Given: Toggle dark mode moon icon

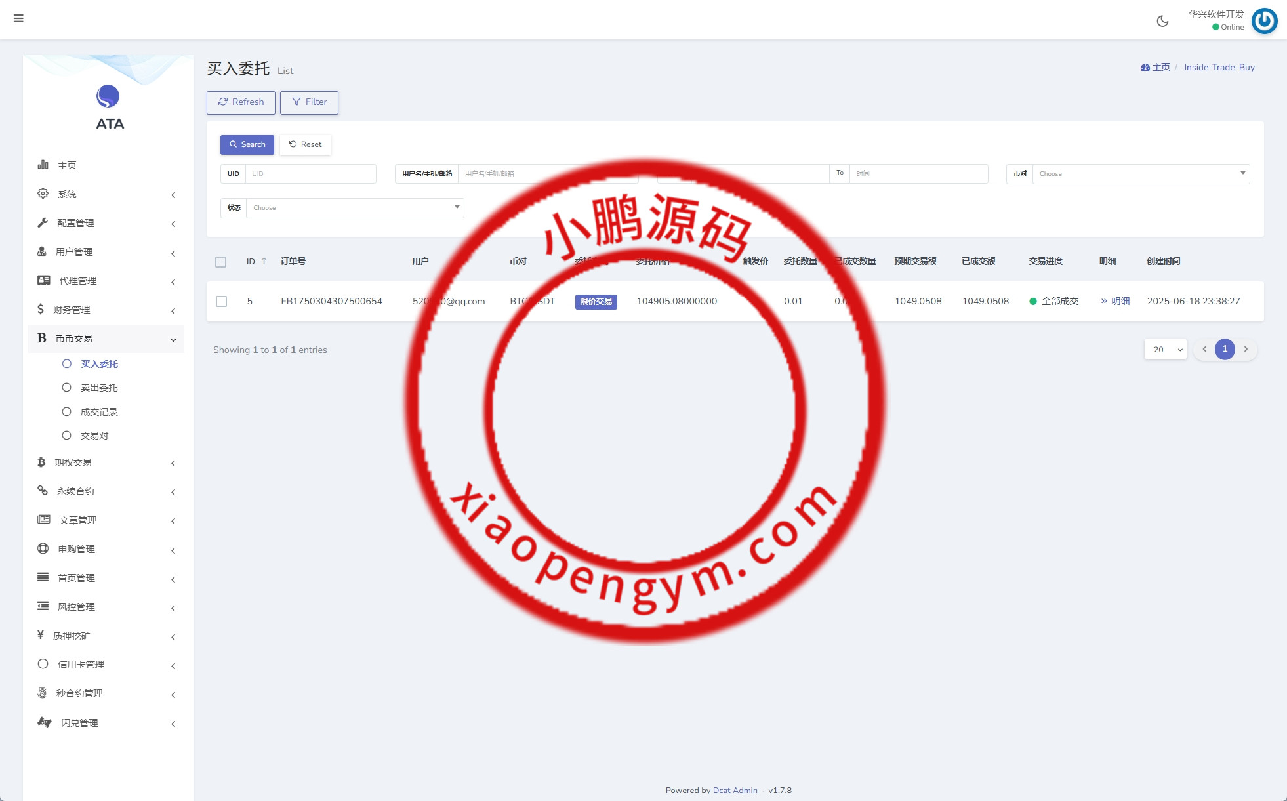Looking at the screenshot, I should (x=1162, y=21).
